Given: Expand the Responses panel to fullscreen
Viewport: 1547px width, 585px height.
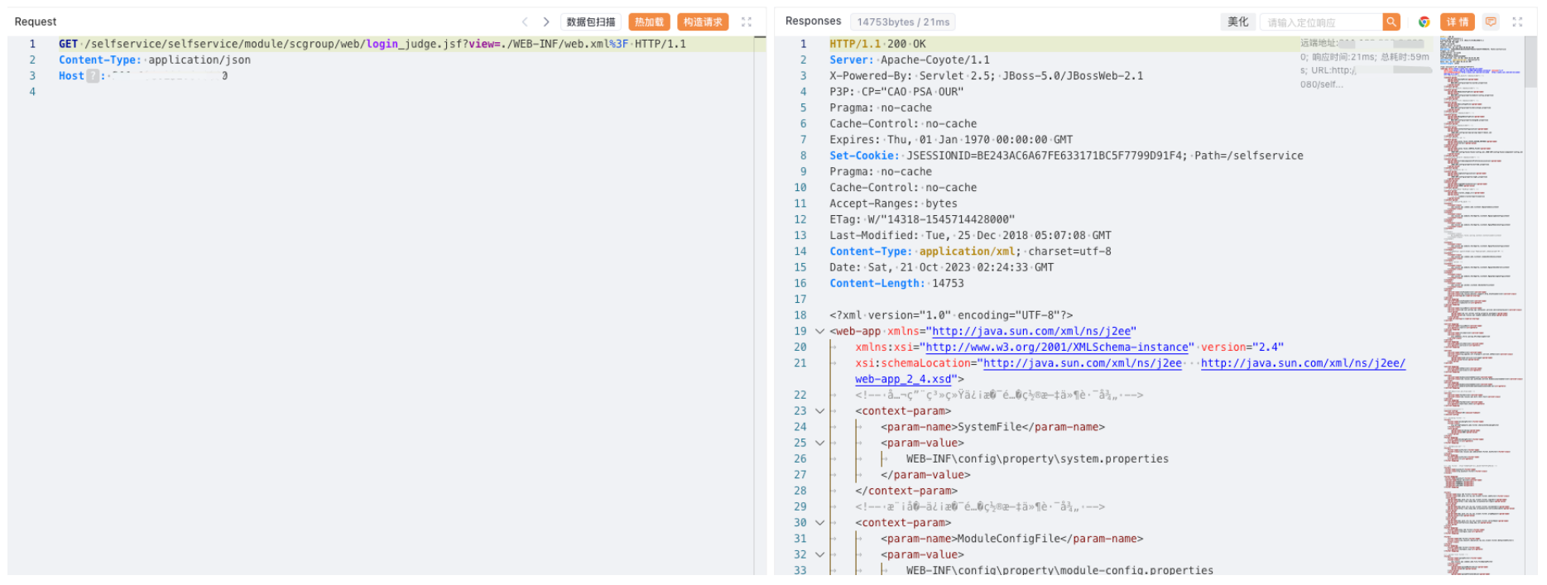Looking at the screenshot, I should point(1517,22).
